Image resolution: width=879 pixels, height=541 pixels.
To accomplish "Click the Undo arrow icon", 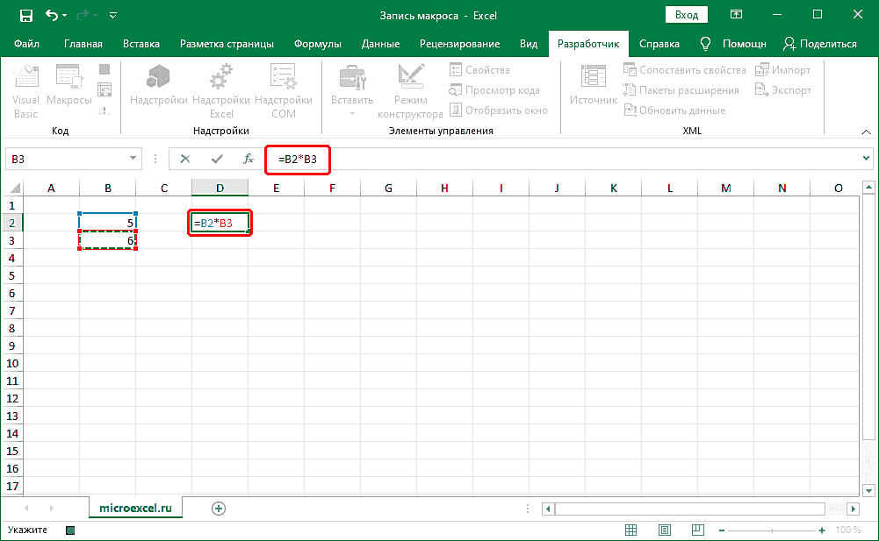I will click(x=52, y=15).
